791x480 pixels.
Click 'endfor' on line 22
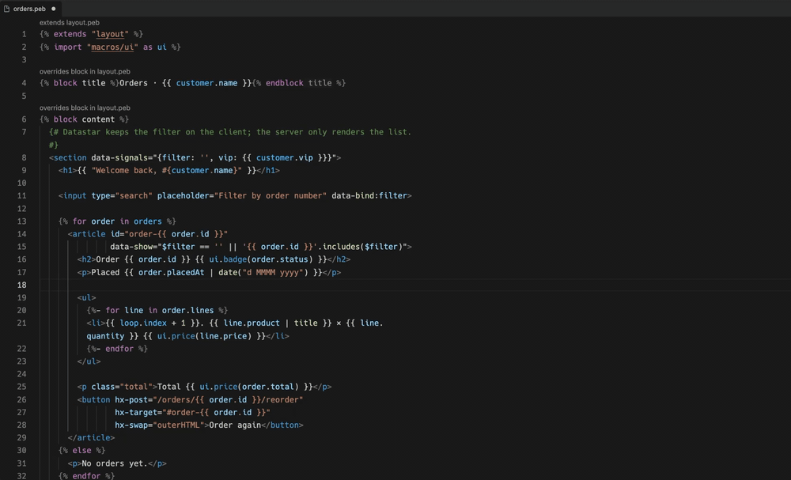[119, 349]
